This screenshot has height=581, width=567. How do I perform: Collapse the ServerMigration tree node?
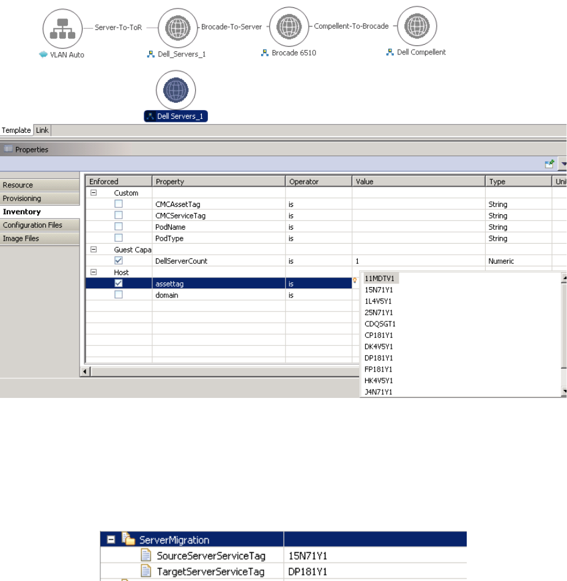point(111,540)
